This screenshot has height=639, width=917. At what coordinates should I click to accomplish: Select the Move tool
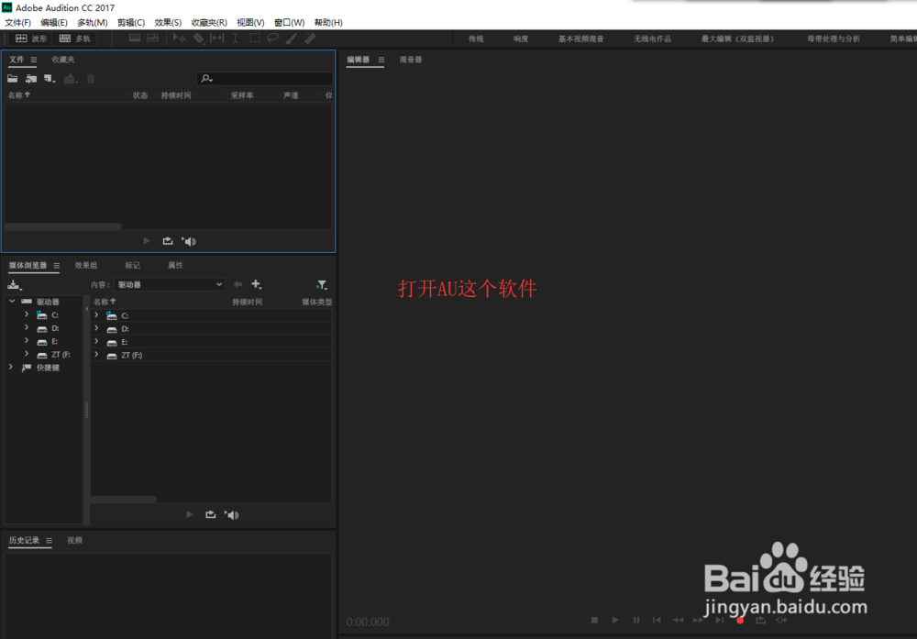click(x=179, y=39)
